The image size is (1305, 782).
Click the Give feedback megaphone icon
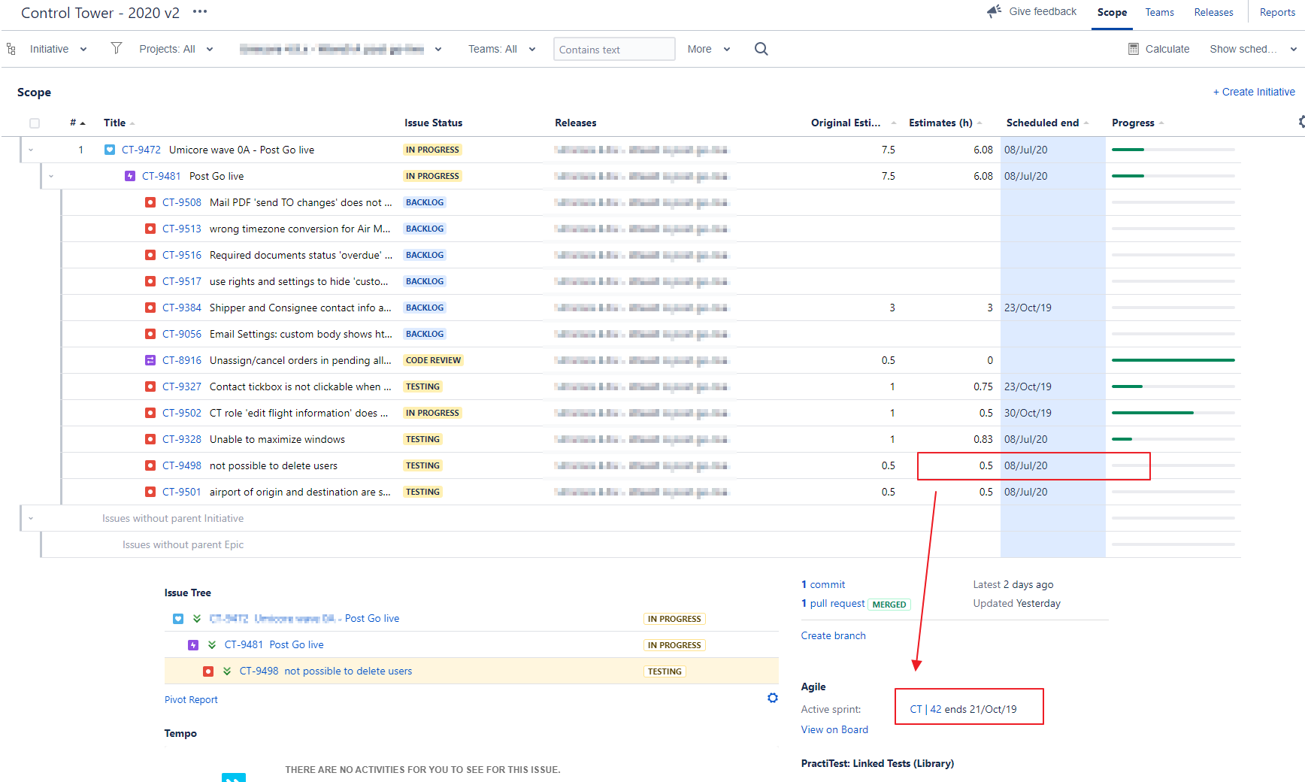click(994, 11)
